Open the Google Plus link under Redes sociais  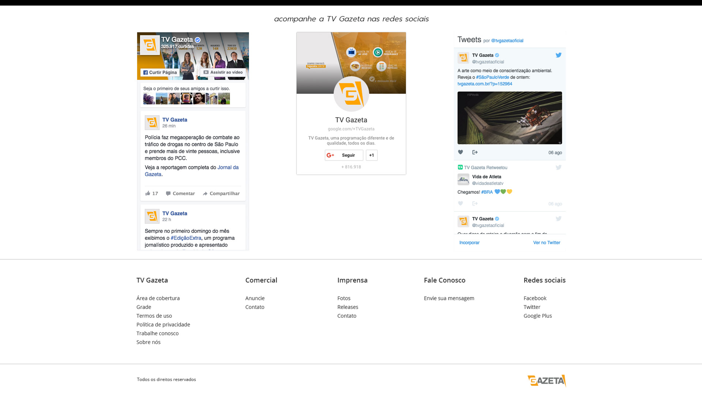coord(537,316)
